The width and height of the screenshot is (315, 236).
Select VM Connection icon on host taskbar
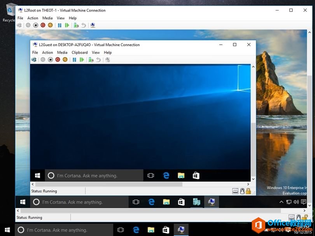coord(181,230)
